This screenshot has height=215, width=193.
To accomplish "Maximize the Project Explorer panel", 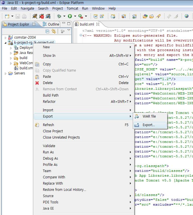I will point(69,24).
